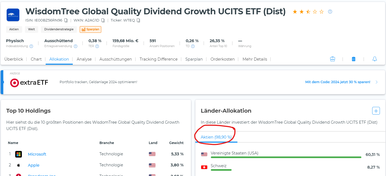The height and width of the screenshot is (176, 386).
Task: Click the info icon beside Ertragsverwendung
Action: [x=76, y=46]
